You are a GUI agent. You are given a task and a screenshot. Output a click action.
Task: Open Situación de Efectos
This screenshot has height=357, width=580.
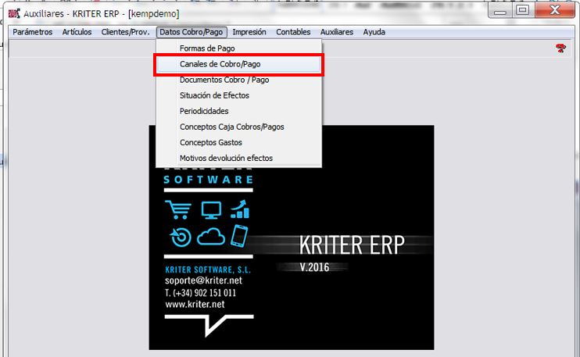(238, 95)
